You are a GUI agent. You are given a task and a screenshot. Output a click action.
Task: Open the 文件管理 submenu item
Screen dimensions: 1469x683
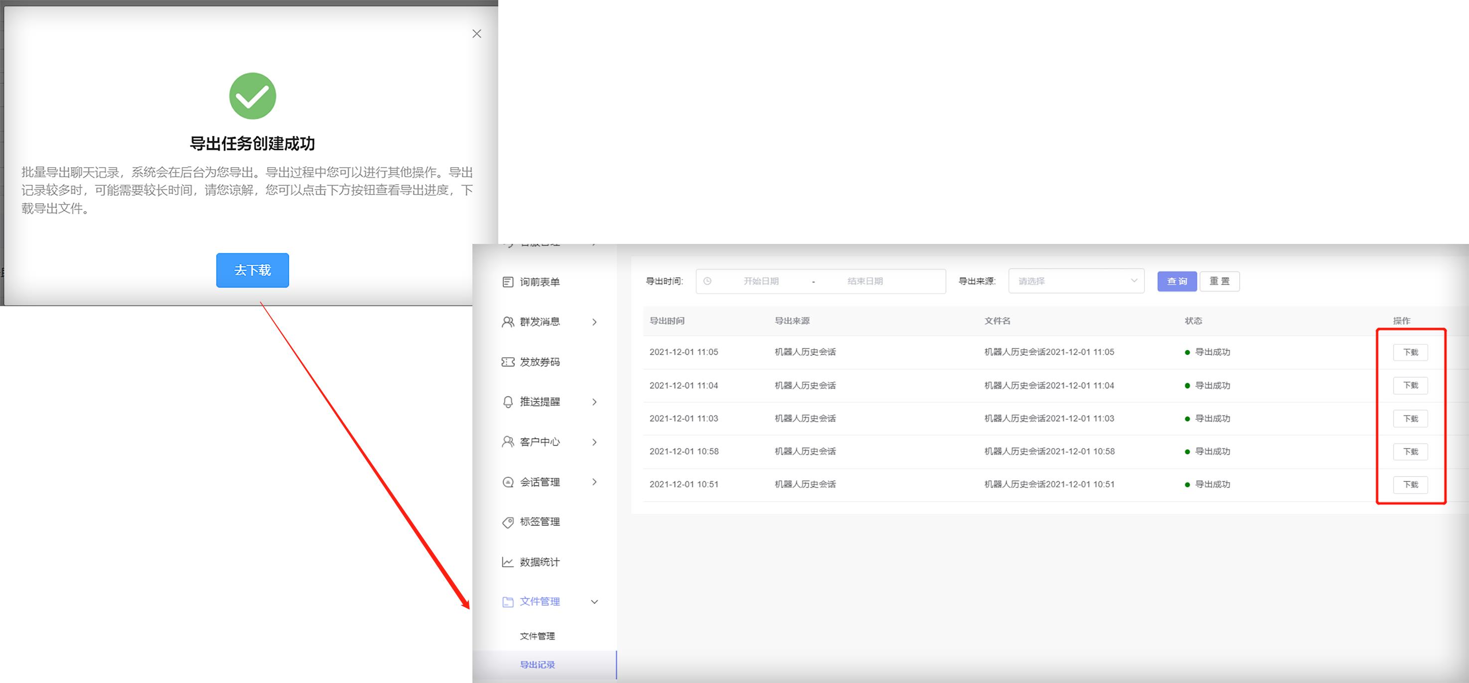[x=537, y=636]
